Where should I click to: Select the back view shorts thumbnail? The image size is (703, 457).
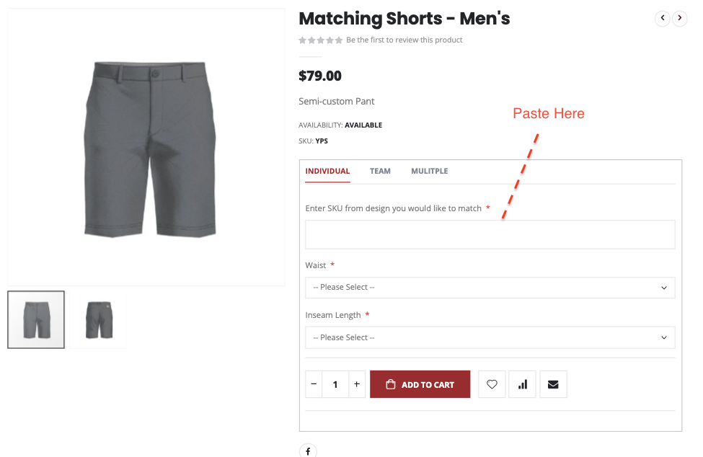[99, 319]
